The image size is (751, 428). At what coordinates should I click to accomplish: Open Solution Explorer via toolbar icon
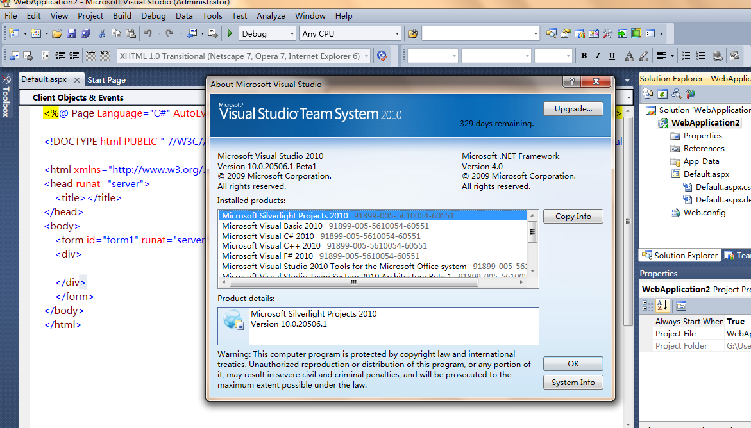[552, 33]
